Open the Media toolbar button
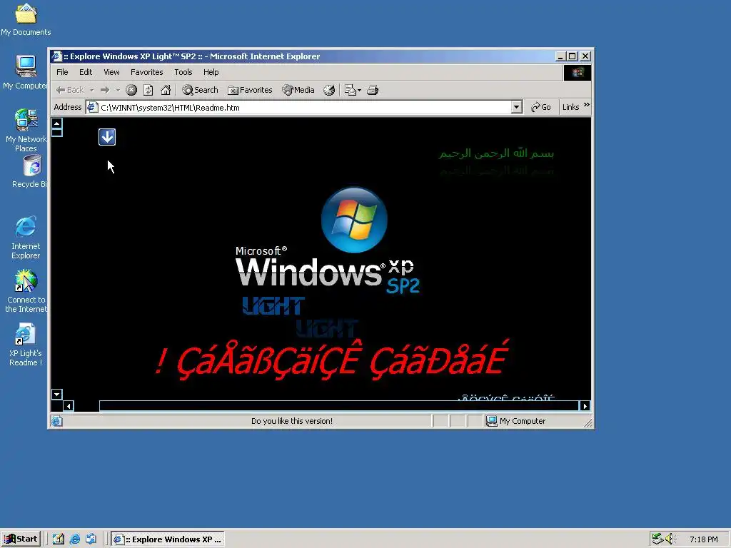This screenshot has height=548, width=731. 298,90
